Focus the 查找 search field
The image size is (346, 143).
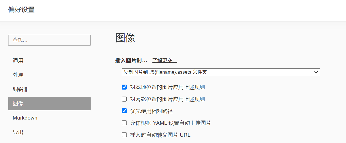point(49,40)
